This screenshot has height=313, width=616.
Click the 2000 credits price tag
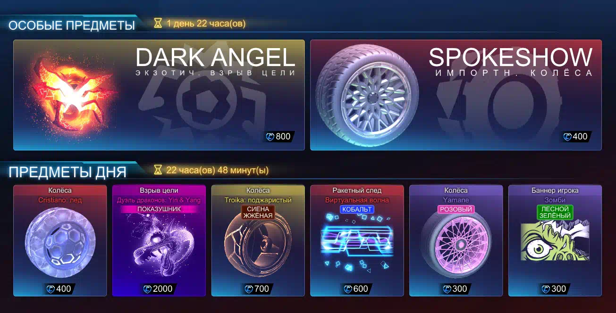tap(159, 289)
